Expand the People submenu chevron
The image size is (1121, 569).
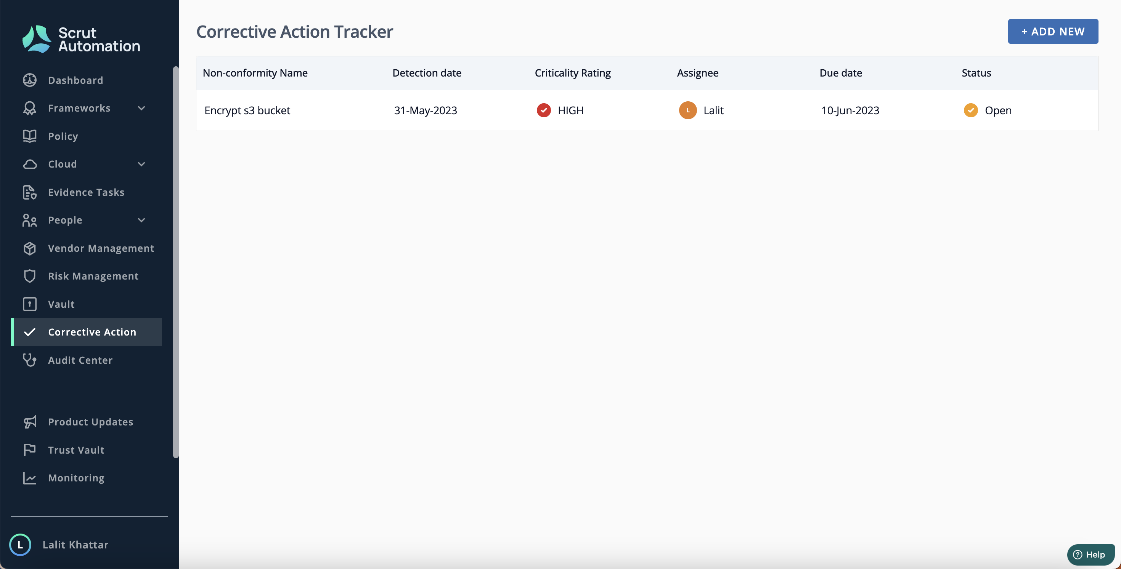click(141, 220)
